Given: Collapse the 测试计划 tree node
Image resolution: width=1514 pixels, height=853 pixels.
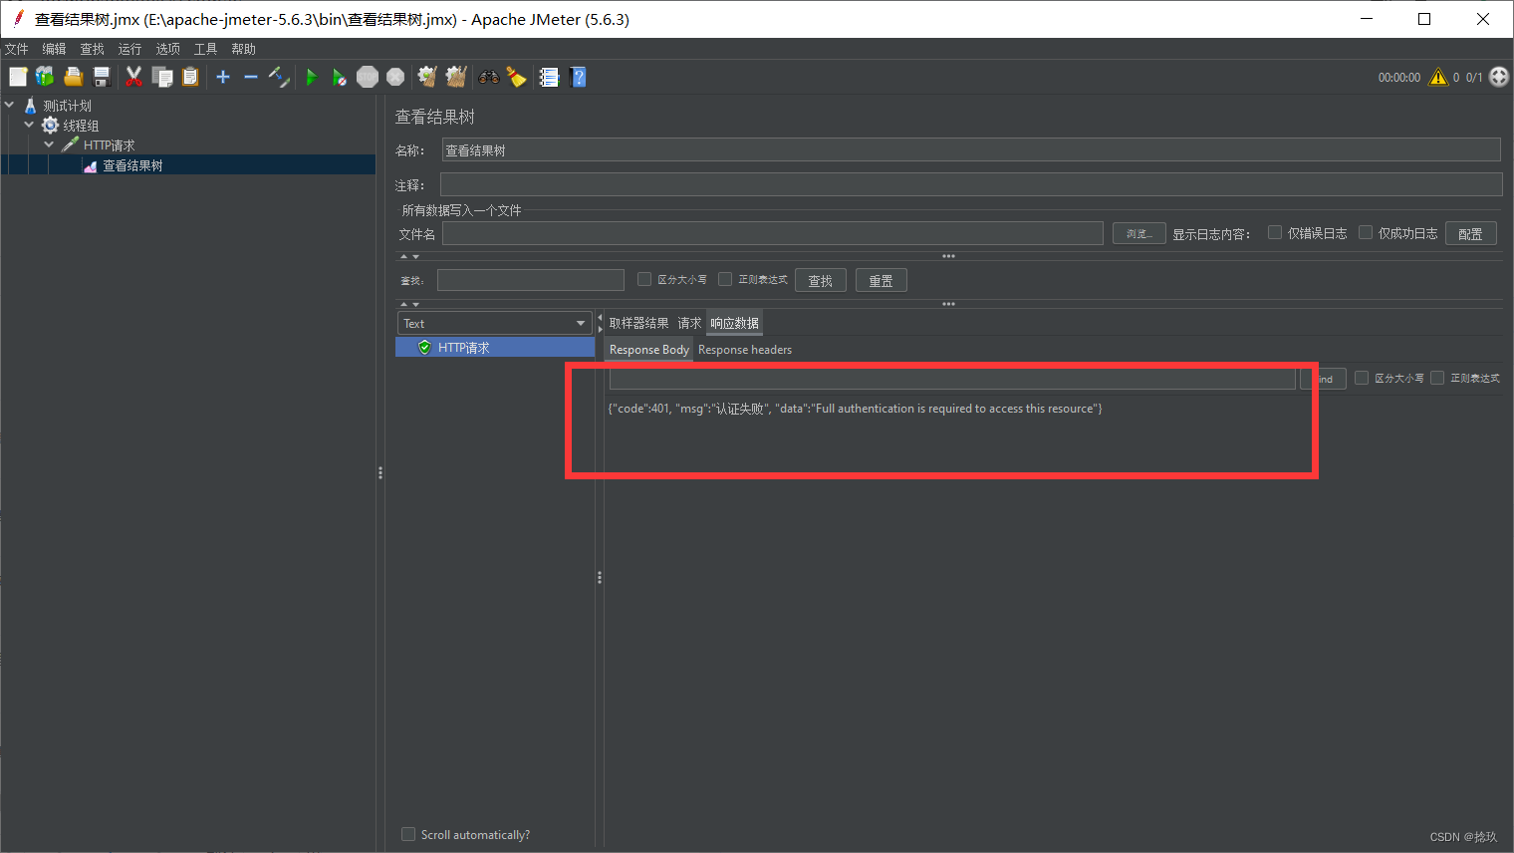Looking at the screenshot, I should pyautogui.click(x=10, y=105).
